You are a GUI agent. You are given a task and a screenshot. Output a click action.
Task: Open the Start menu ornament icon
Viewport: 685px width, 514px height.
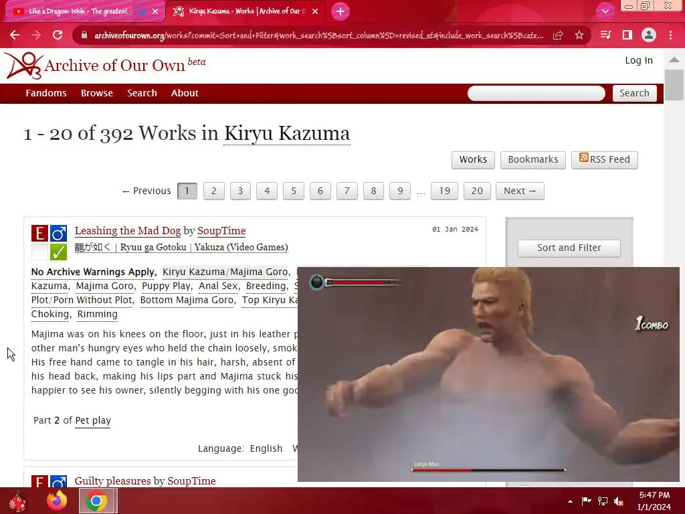[x=17, y=501]
